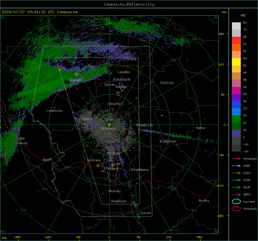
Task: Click the Brooks town label
Action: pos(204,201)
